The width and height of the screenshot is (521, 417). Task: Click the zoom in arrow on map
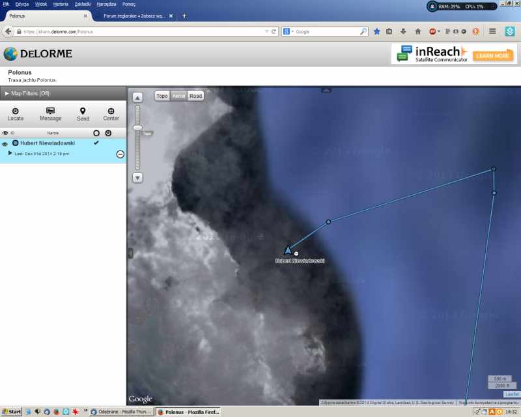click(x=137, y=98)
